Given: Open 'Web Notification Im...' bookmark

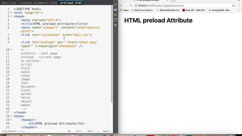Looking at the screenshot, I should point(168,10).
